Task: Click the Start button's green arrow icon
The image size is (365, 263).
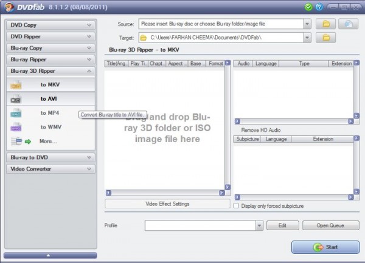Action: pyautogui.click(x=318, y=247)
